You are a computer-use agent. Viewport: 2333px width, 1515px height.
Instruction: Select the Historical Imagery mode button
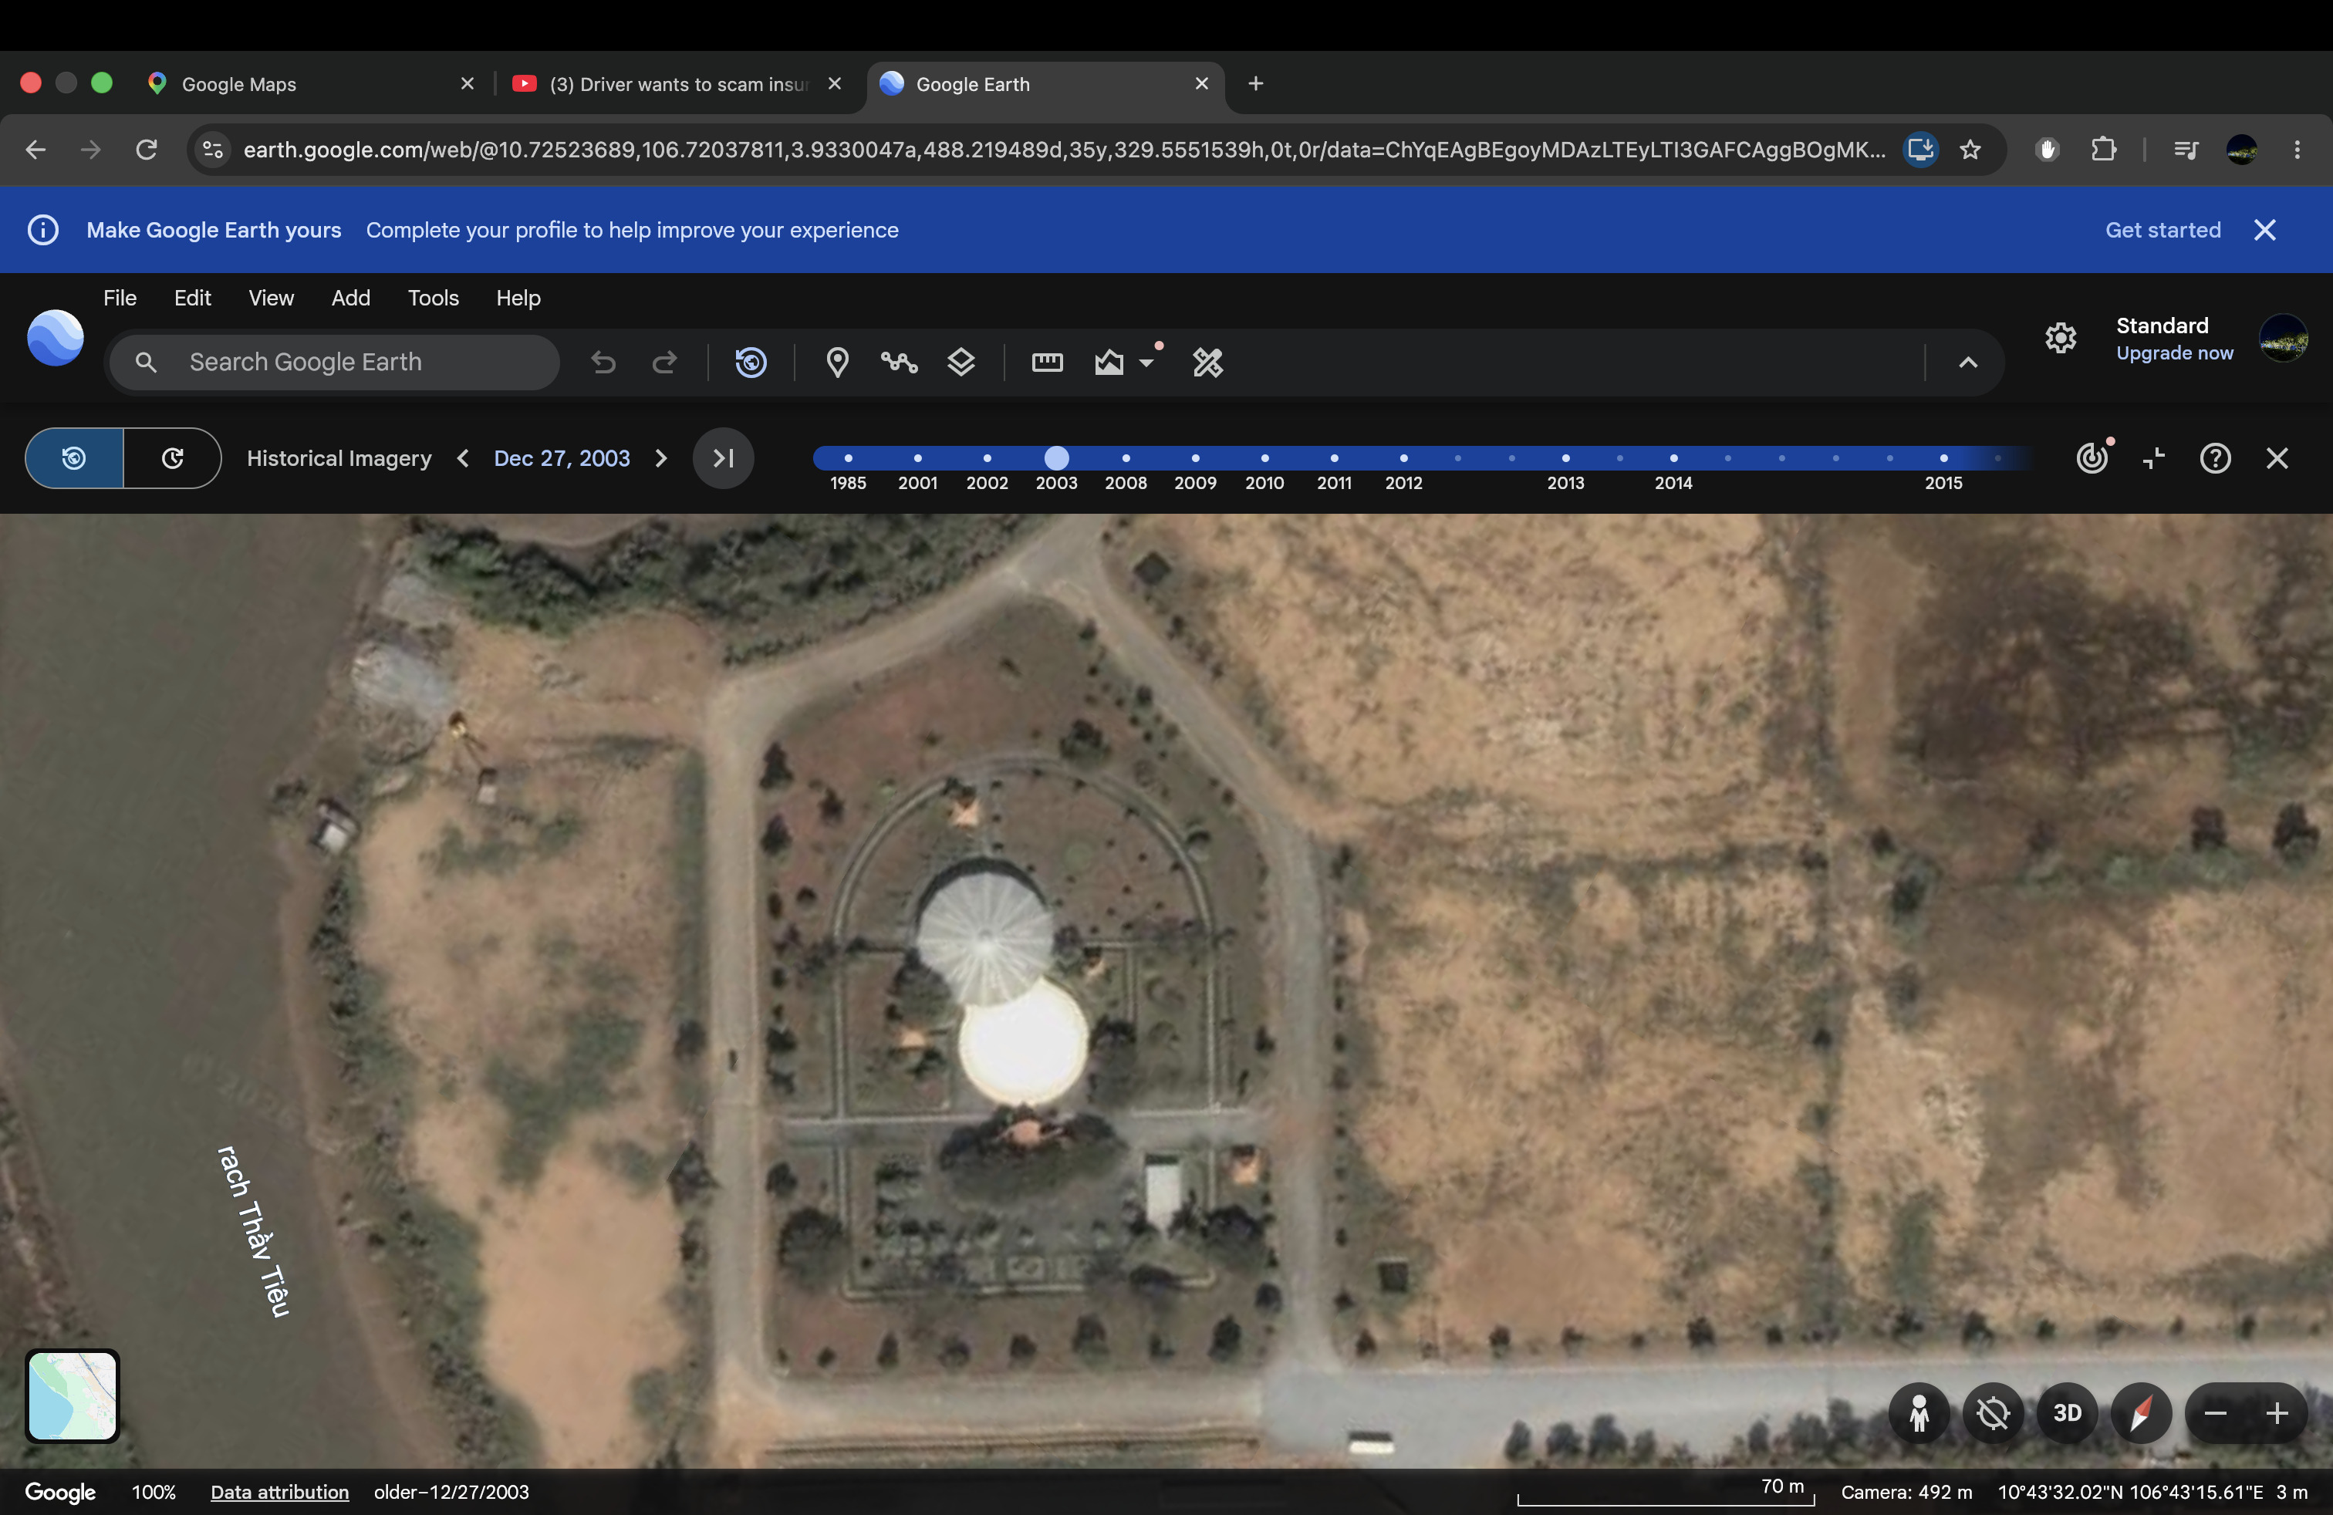click(x=75, y=457)
